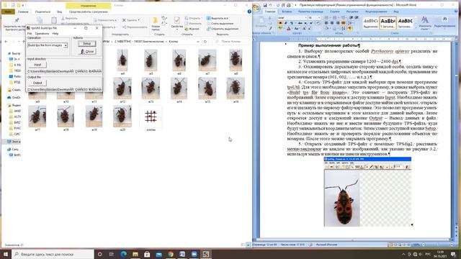Click Обратить выделение in Explorer ribbon
Viewport: 461px width, 259px height.
223,29
